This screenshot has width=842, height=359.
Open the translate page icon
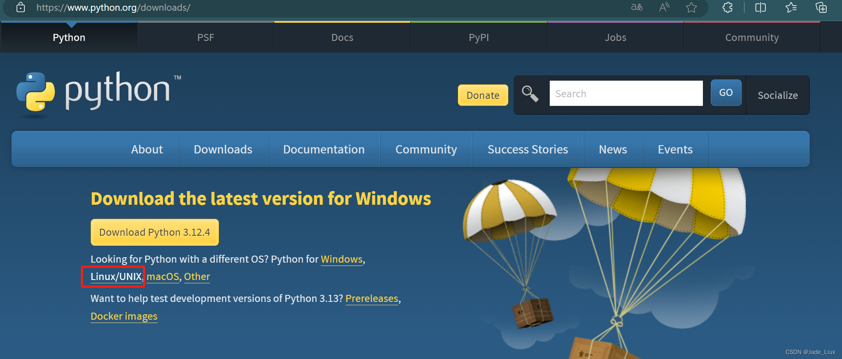pyautogui.click(x=637, y=7)
